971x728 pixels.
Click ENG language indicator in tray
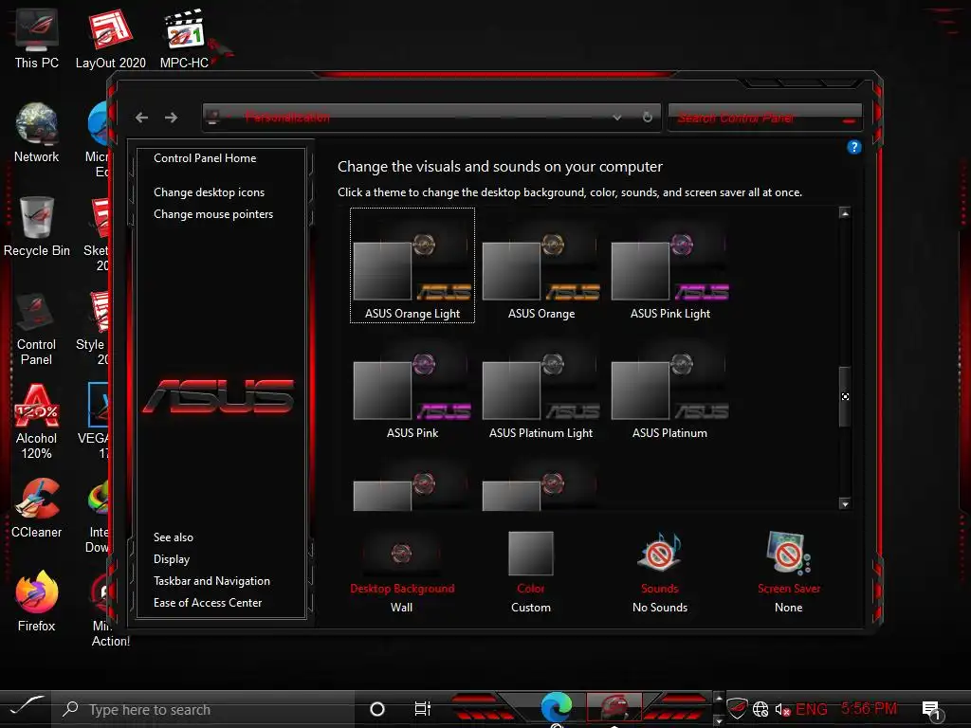click(x=812, y=709)
